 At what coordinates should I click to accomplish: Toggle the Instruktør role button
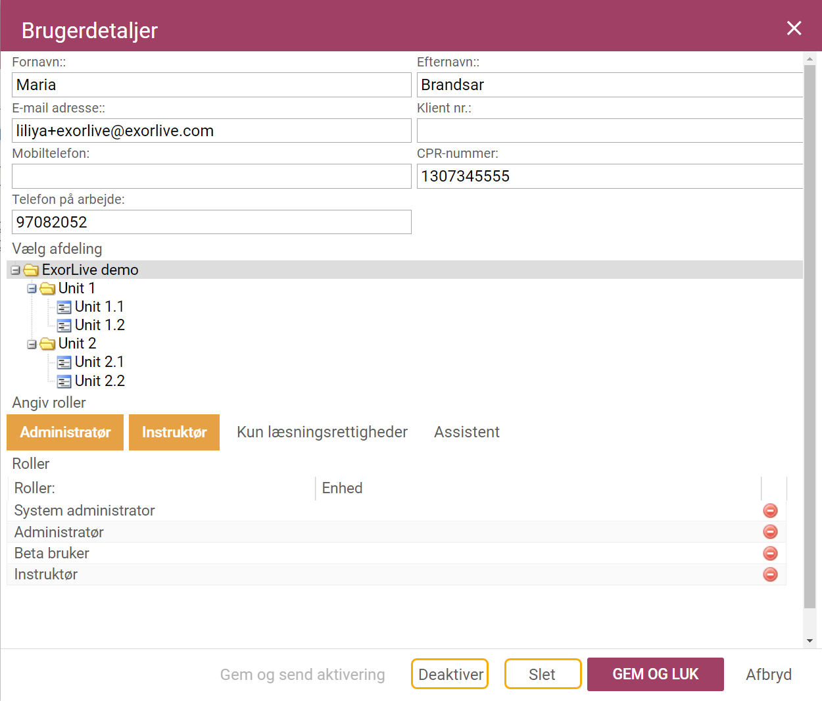point(174,432)
